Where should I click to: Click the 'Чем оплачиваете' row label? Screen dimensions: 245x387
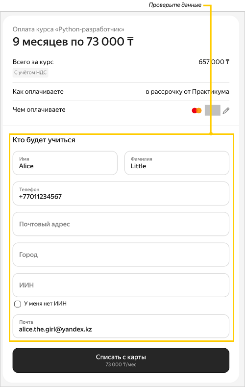coord(39,109)
